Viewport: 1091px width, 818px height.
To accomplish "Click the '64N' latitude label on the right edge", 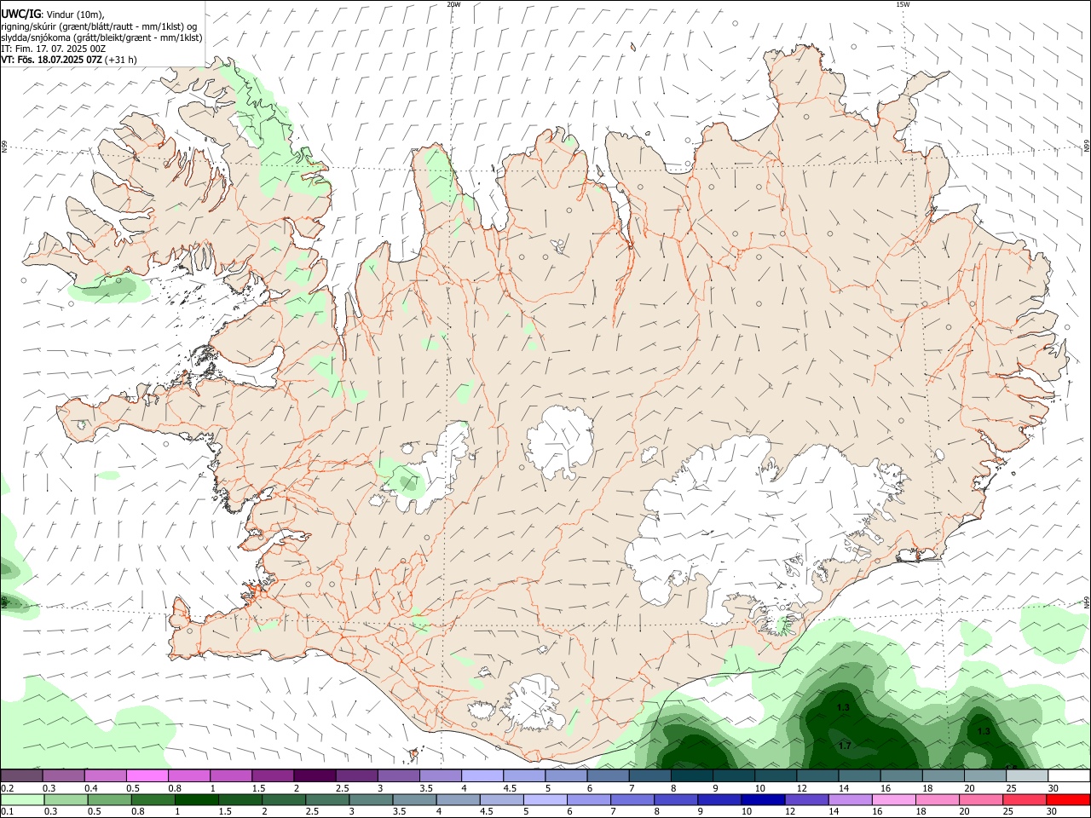I will [x=1087, y=602].
